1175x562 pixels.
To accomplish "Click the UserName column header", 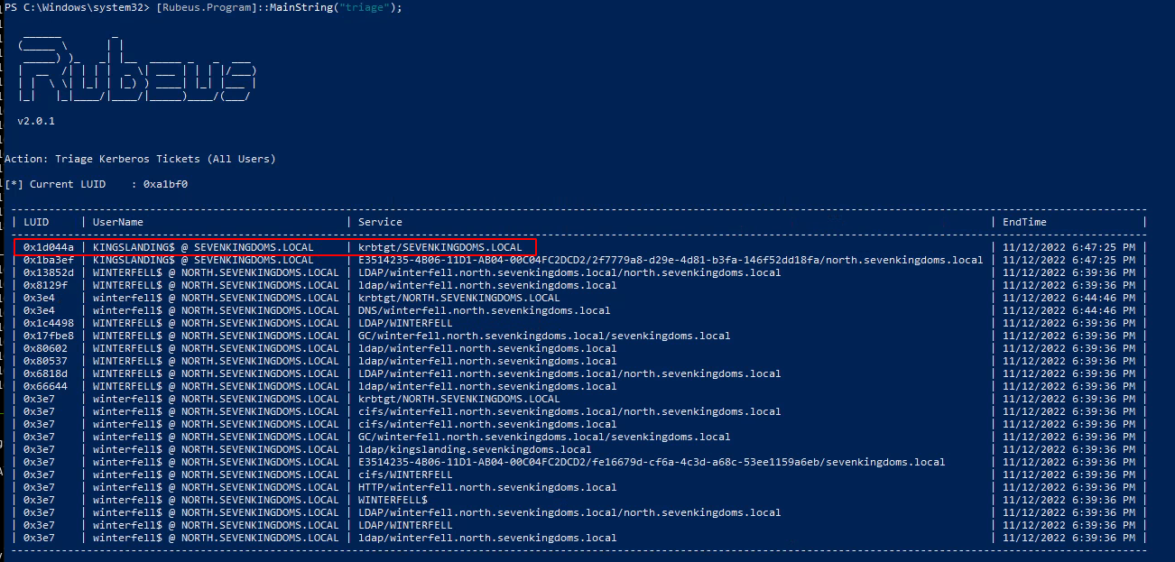I will [117, 222].
